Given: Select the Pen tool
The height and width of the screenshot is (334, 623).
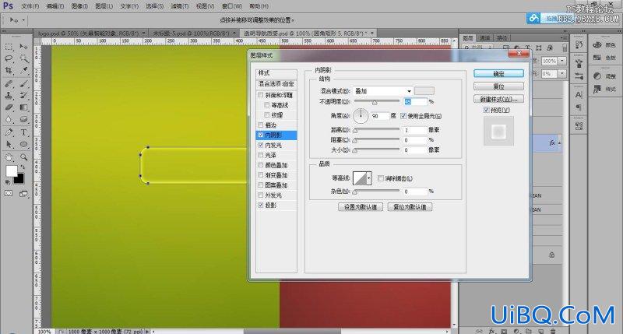Looking at the screenshot, I should pyautogui.click(x=9, y=132).
